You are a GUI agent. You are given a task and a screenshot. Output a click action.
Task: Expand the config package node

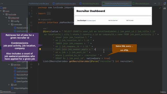pyautogui.click(x=9, y=21)
